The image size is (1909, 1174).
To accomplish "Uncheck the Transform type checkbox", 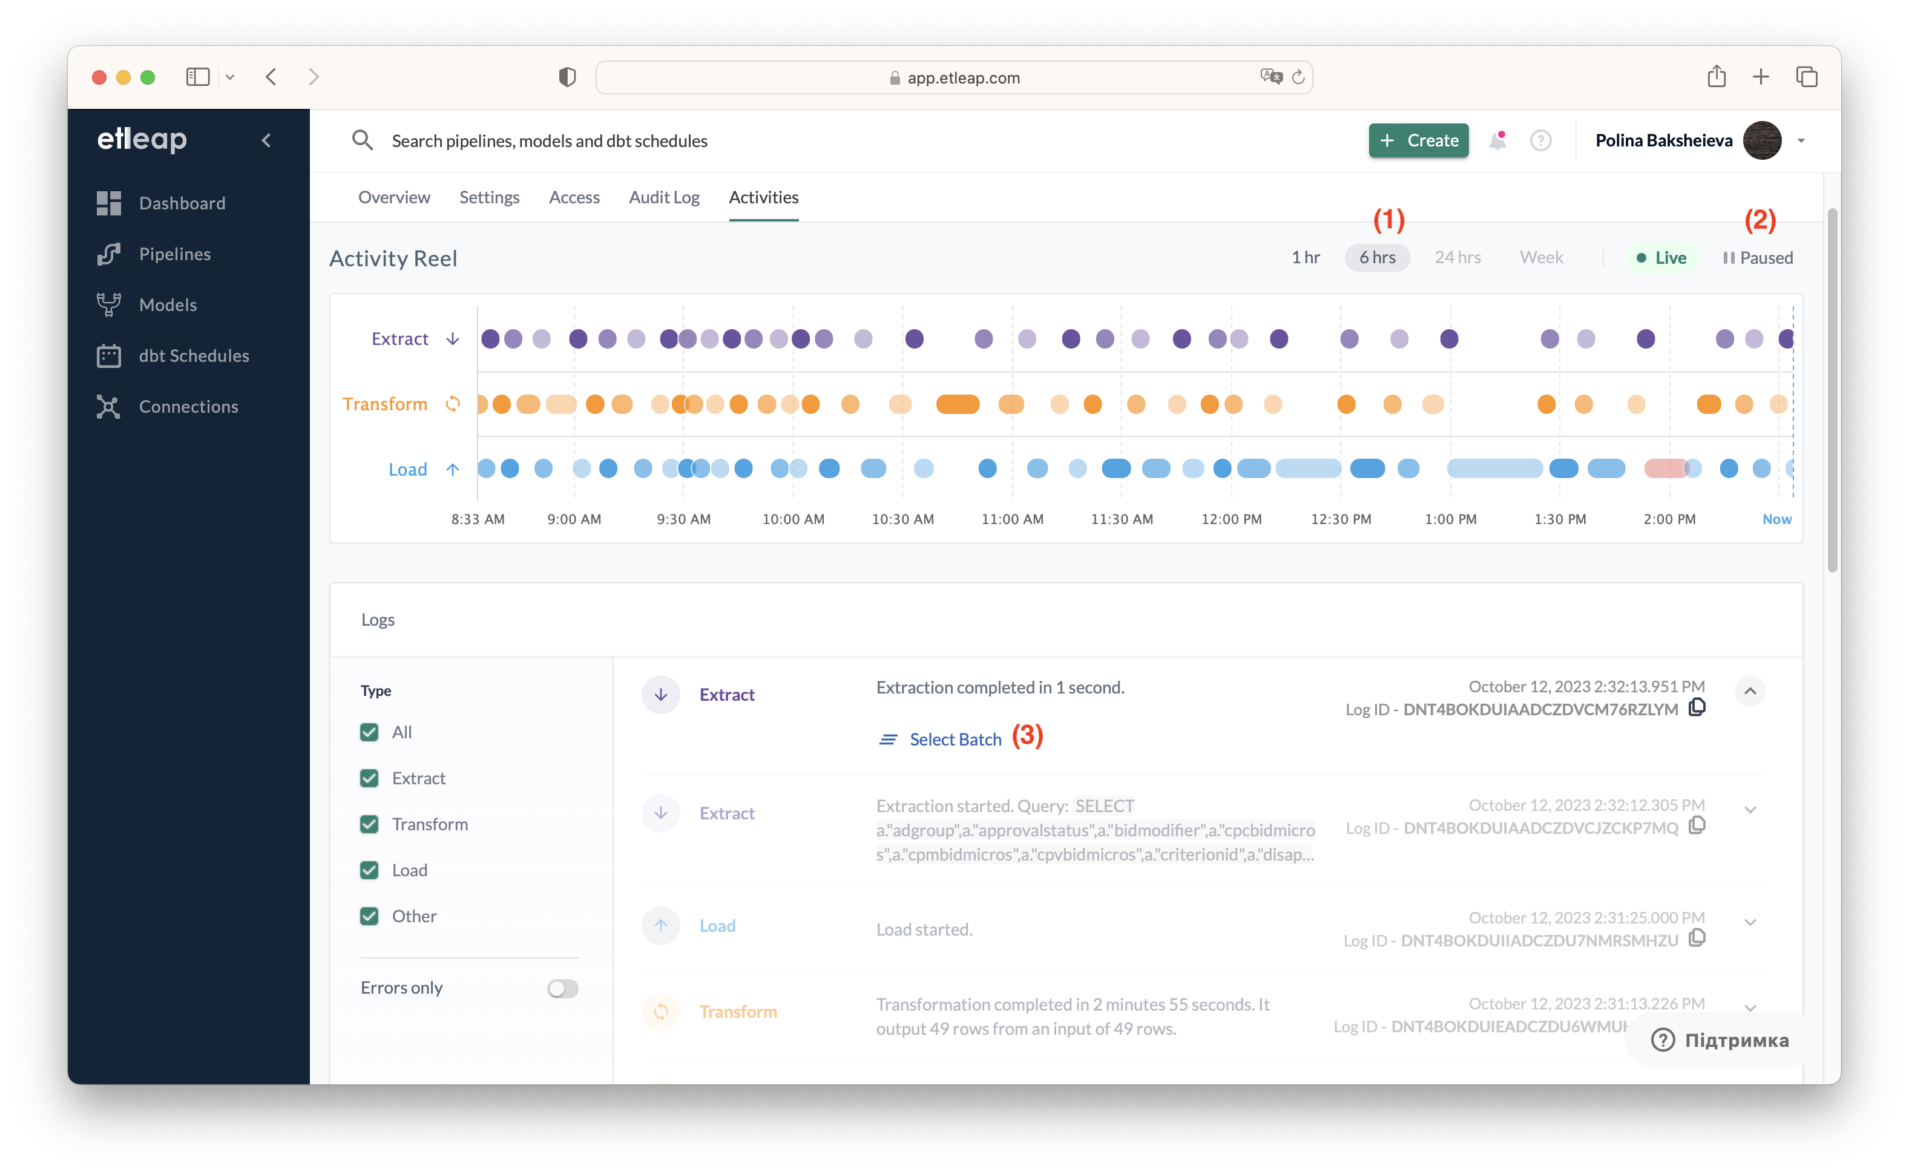I will click(370, 824).
